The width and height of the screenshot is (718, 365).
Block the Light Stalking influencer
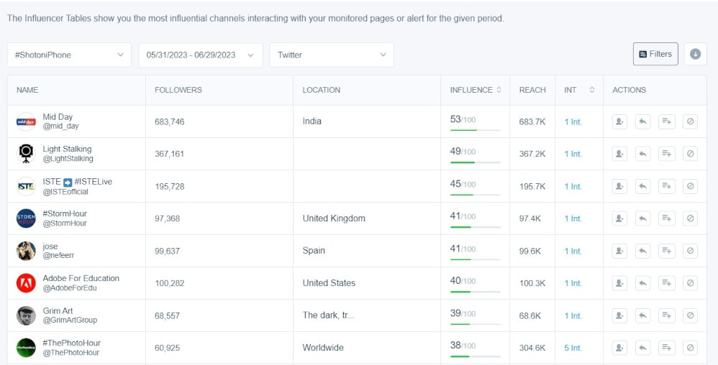coord(690,154)
